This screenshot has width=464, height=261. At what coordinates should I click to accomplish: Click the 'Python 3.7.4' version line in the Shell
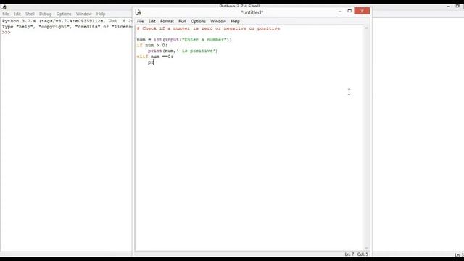coord(67,21)
